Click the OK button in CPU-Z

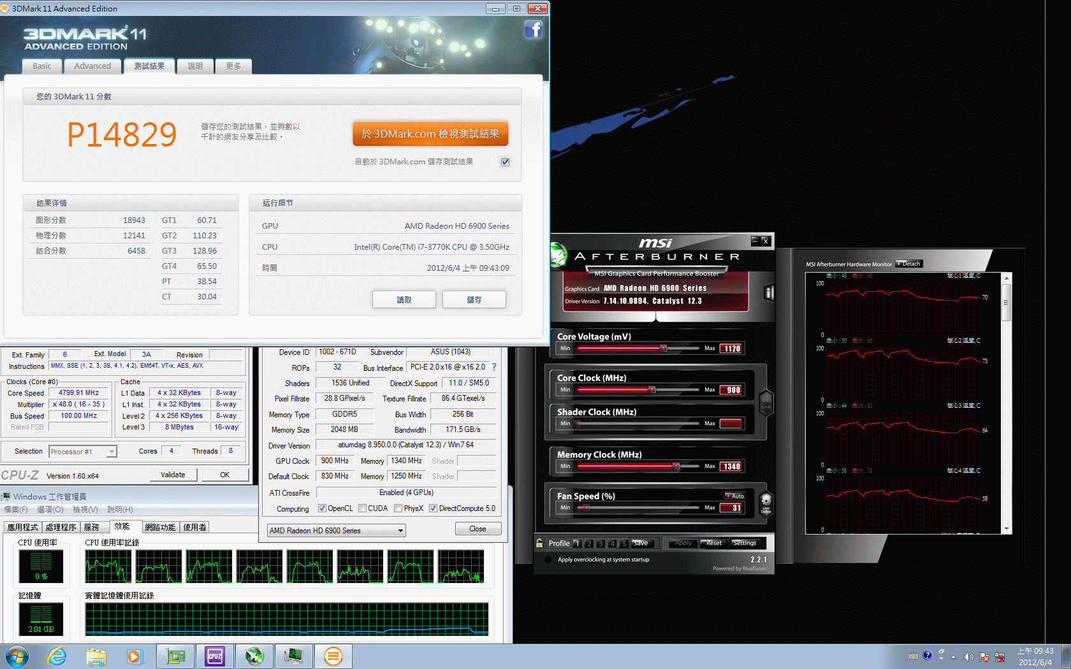pos(225,475)
